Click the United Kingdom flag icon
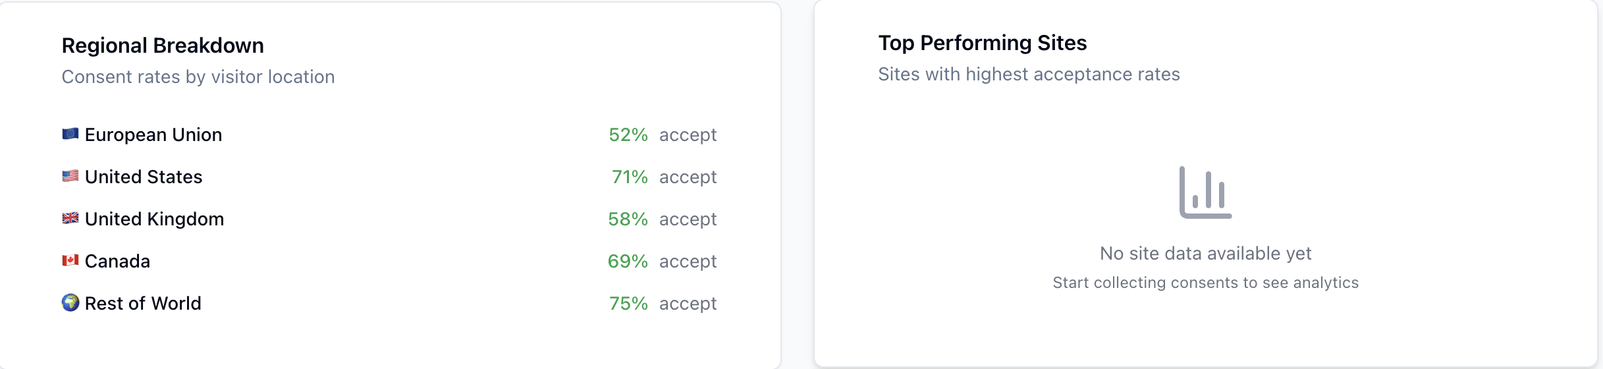Screen dimensions: 1603x369 pos(70,219)
